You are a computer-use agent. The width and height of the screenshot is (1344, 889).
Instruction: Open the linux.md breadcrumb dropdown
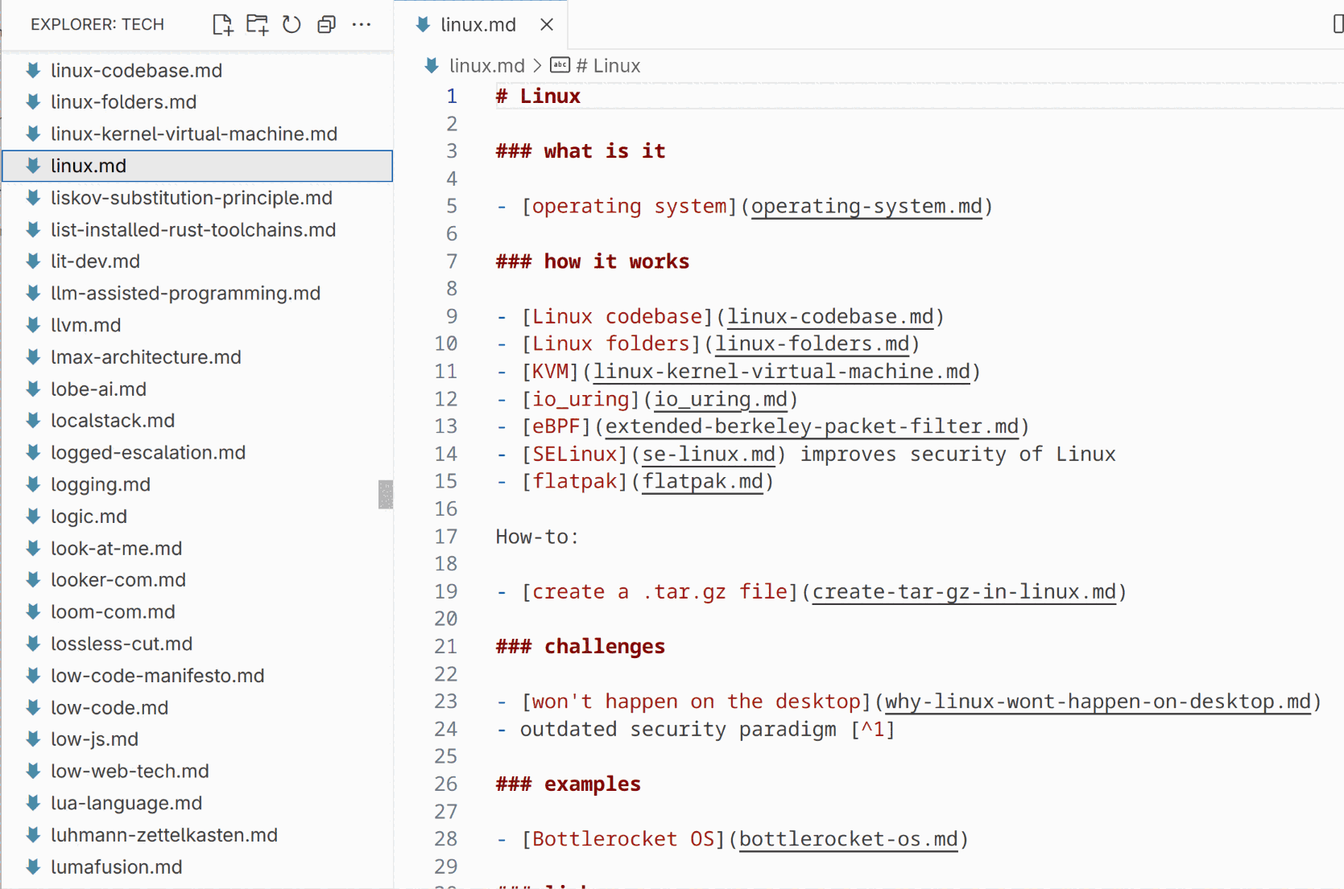pos(487,65)
